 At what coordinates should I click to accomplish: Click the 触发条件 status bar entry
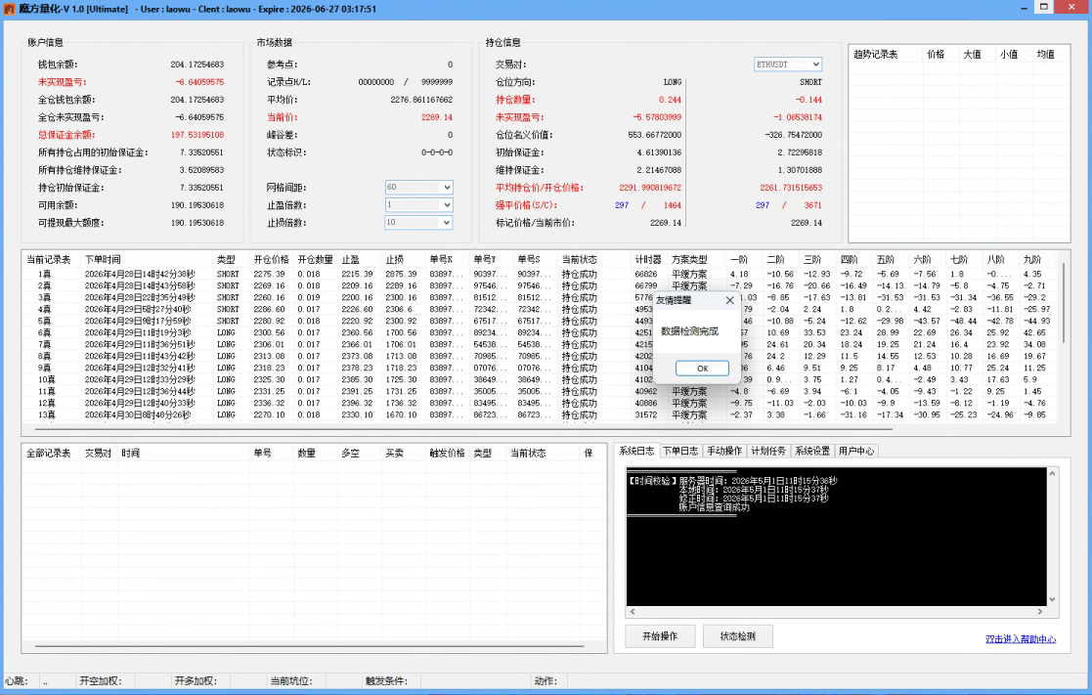(386, 681)
